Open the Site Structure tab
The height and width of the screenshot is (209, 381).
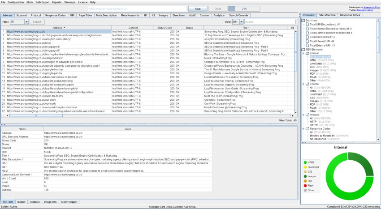click(327, 15)
